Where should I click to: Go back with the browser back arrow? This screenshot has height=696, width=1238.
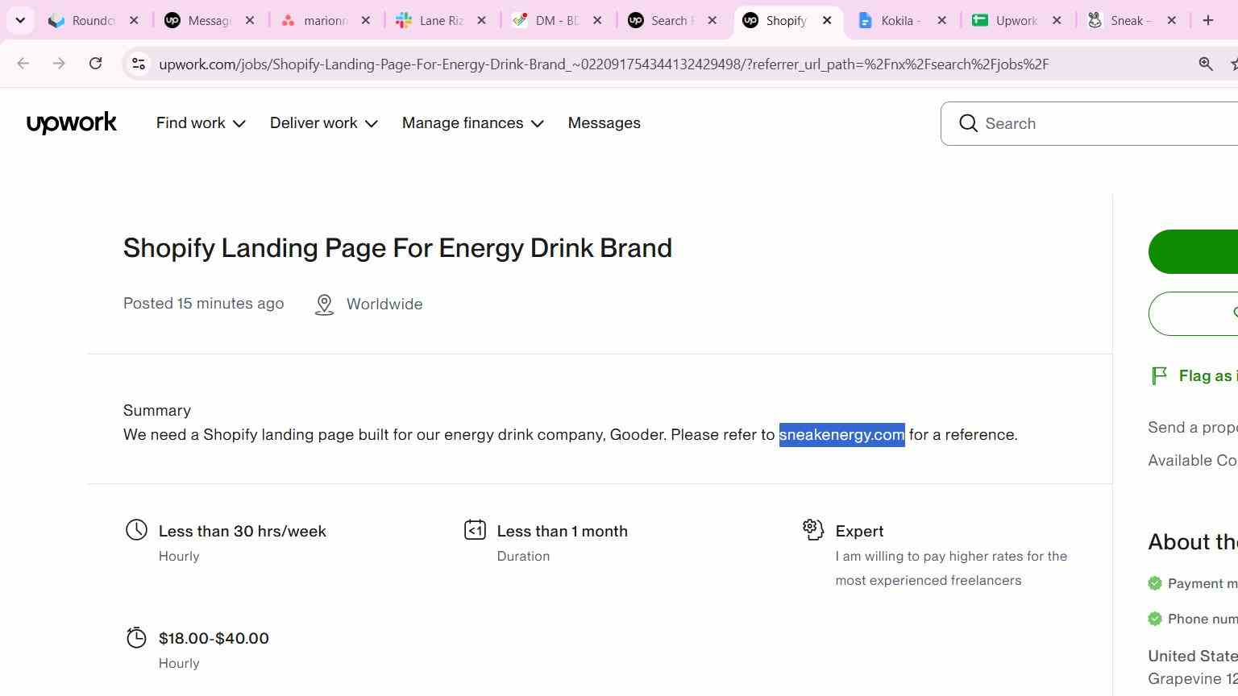[23, 64]
